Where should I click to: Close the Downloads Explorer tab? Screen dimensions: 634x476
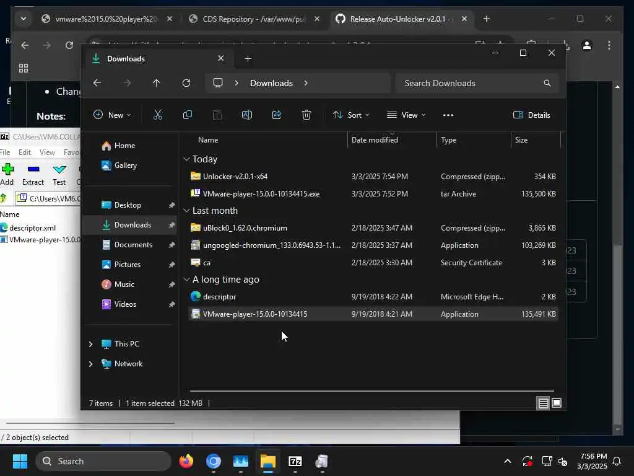click(221, 58)
